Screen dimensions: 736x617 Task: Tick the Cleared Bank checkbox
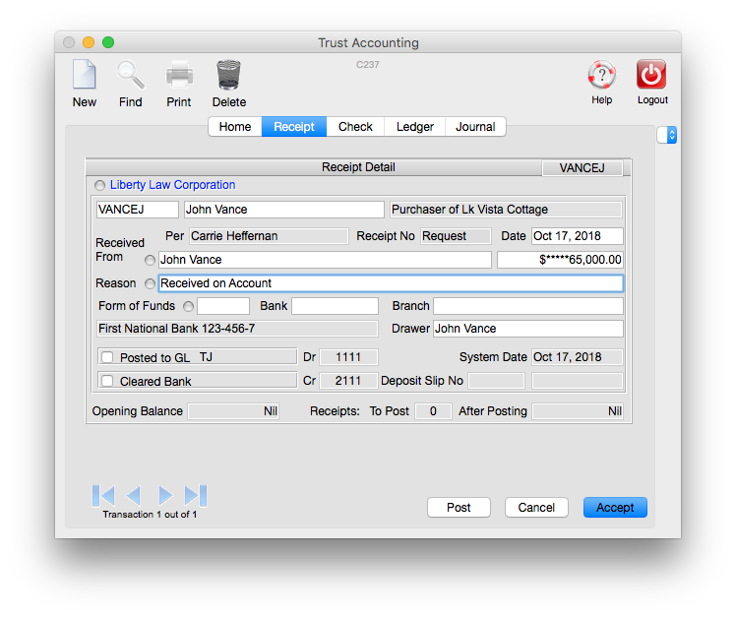point(106,381)
